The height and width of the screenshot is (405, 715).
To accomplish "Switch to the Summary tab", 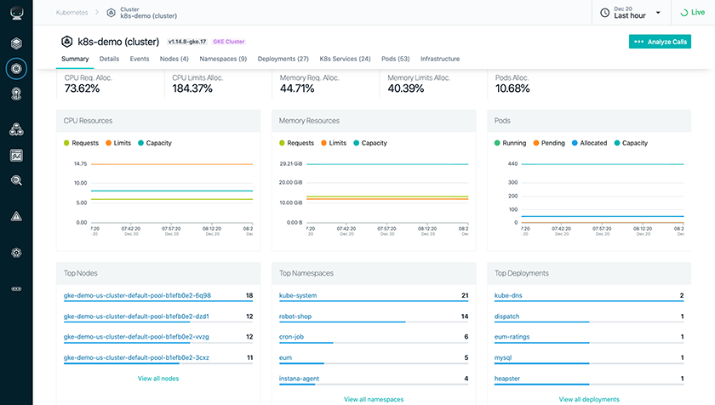I will 75,59.
